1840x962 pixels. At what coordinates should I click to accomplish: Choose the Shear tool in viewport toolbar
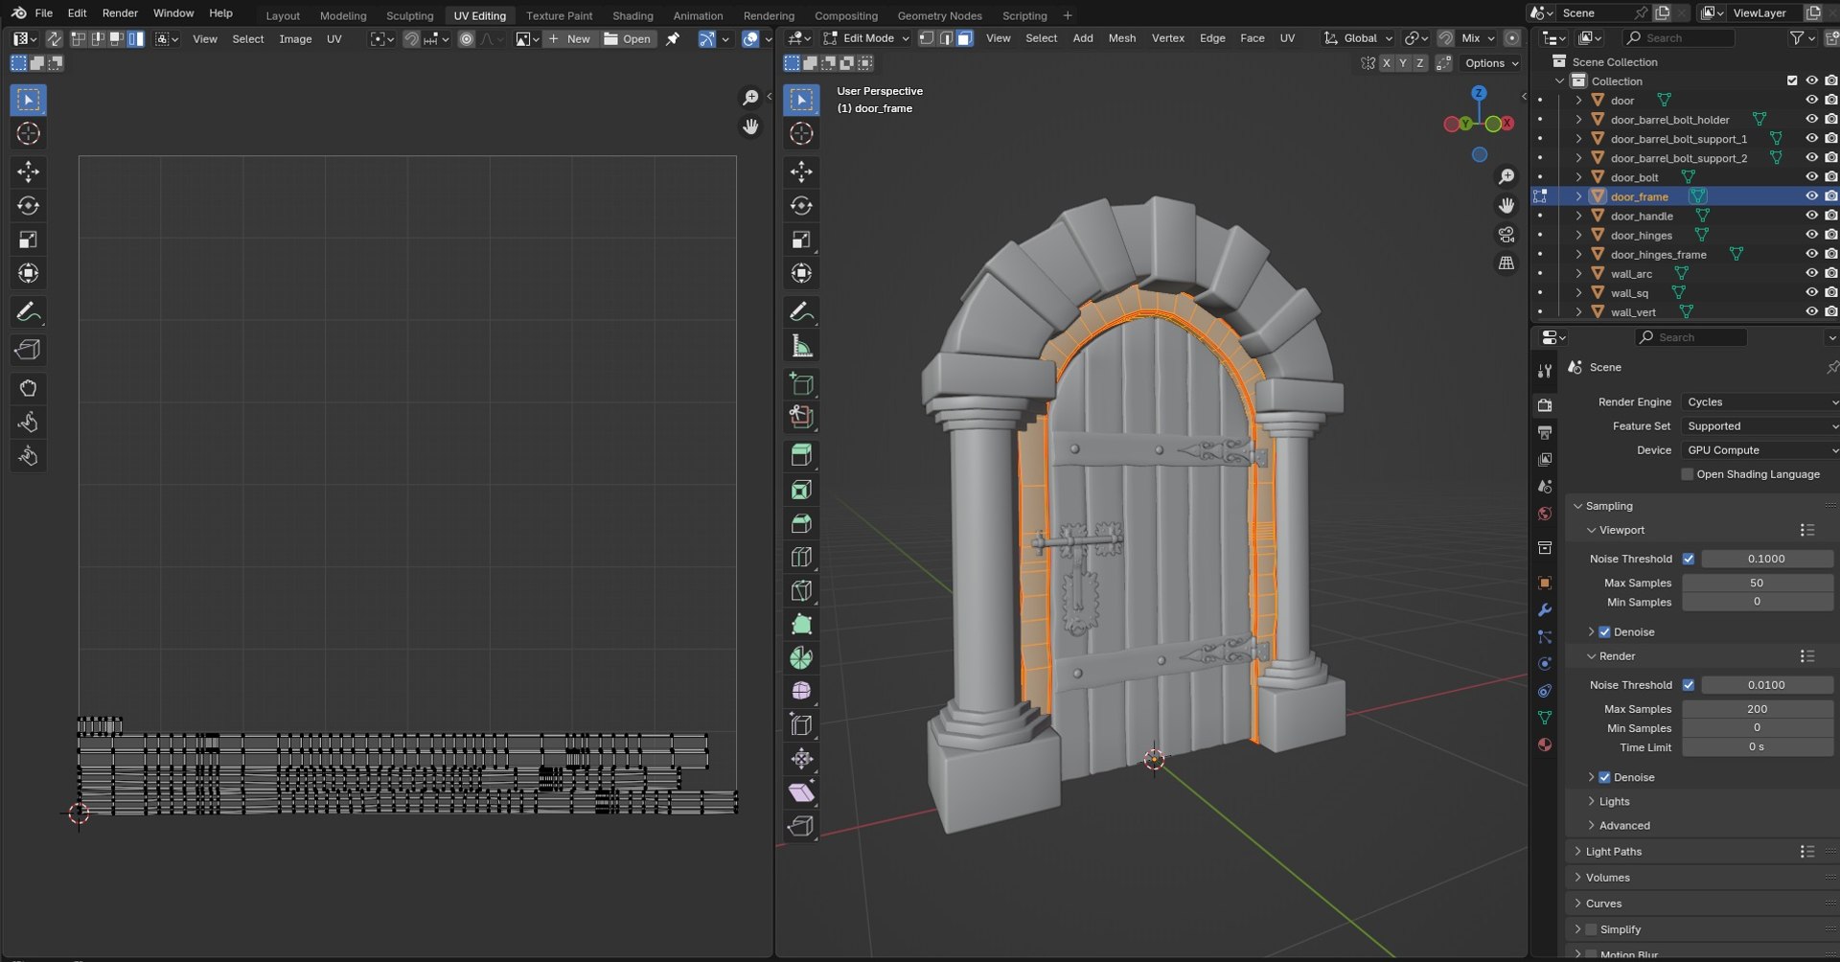[801, 792]
